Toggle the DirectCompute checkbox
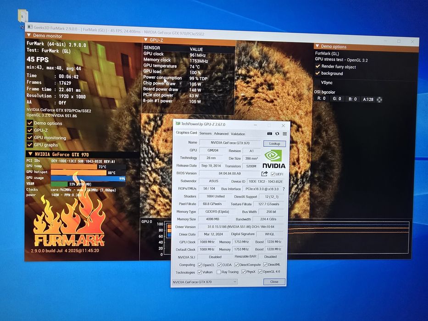Image resolution: width=428 pixels, height=321 pixels. pos(236,265)
